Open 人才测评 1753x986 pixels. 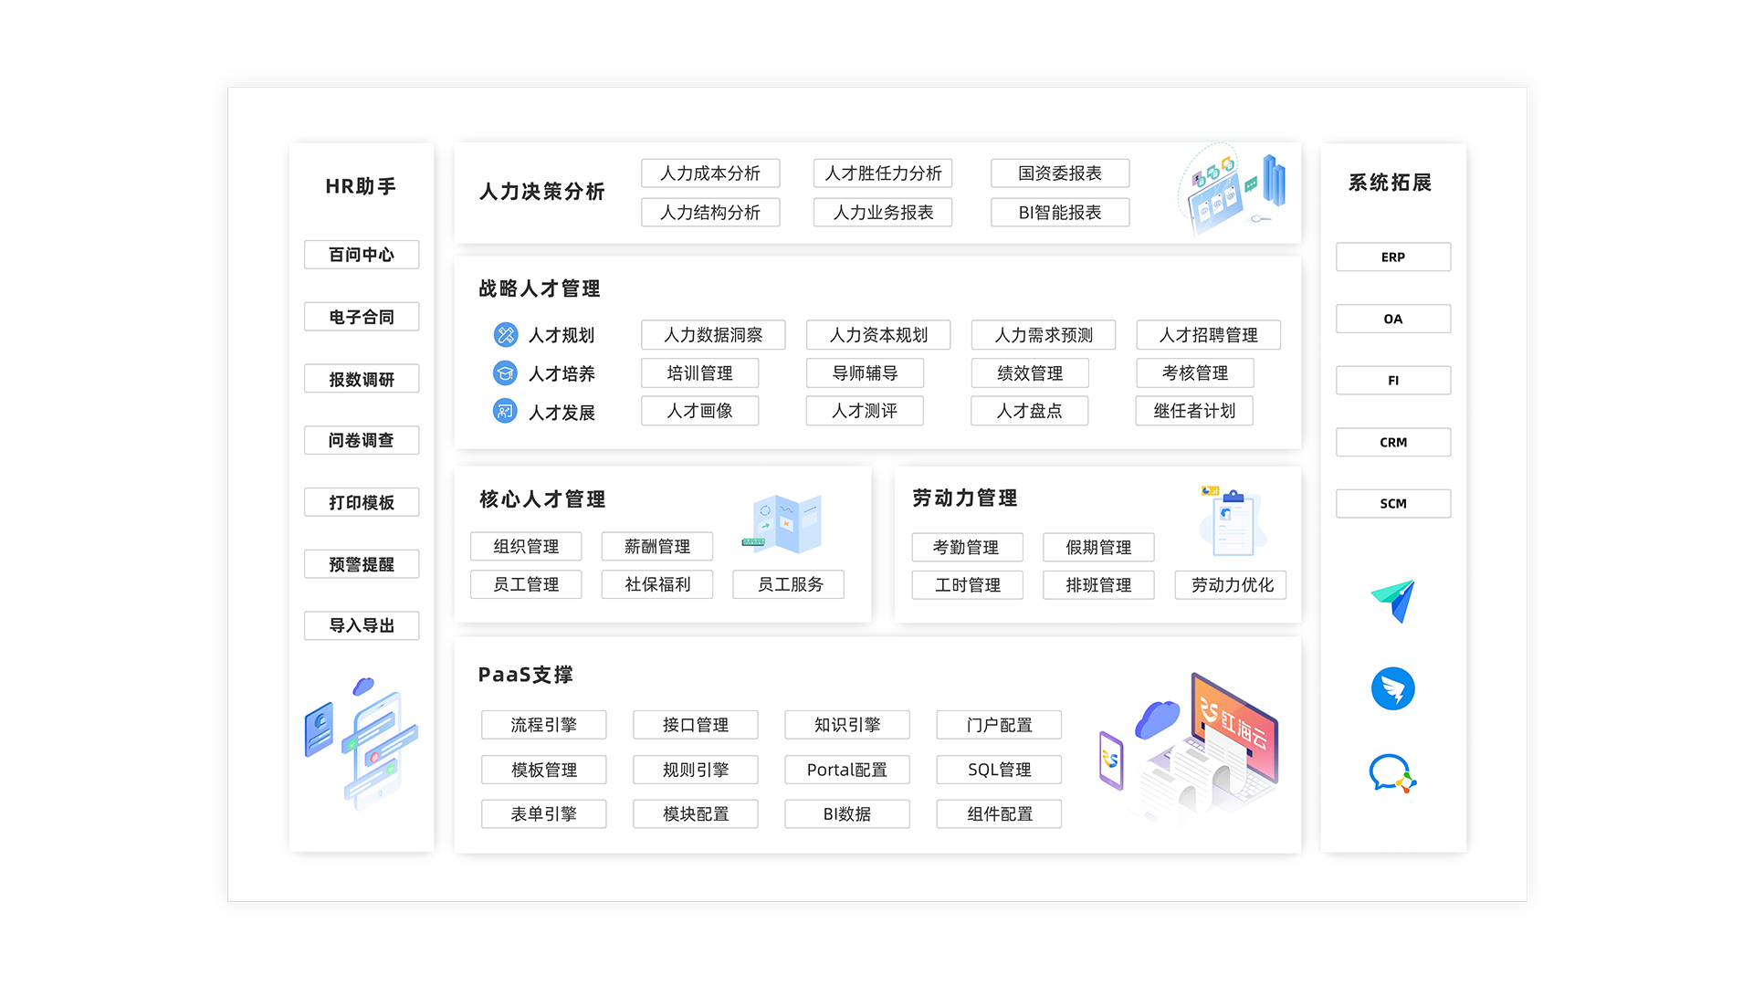(865, 411)
